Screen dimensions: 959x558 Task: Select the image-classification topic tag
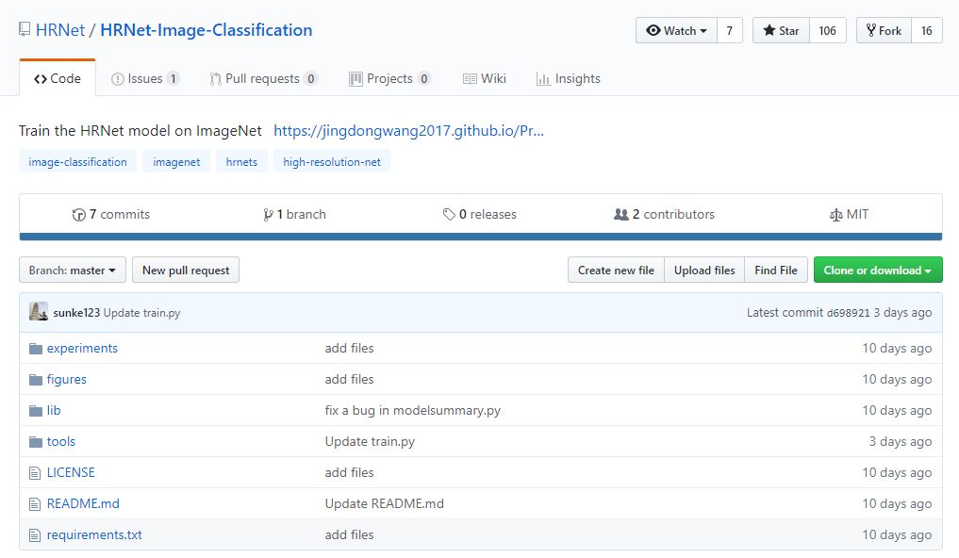[77, 162]
